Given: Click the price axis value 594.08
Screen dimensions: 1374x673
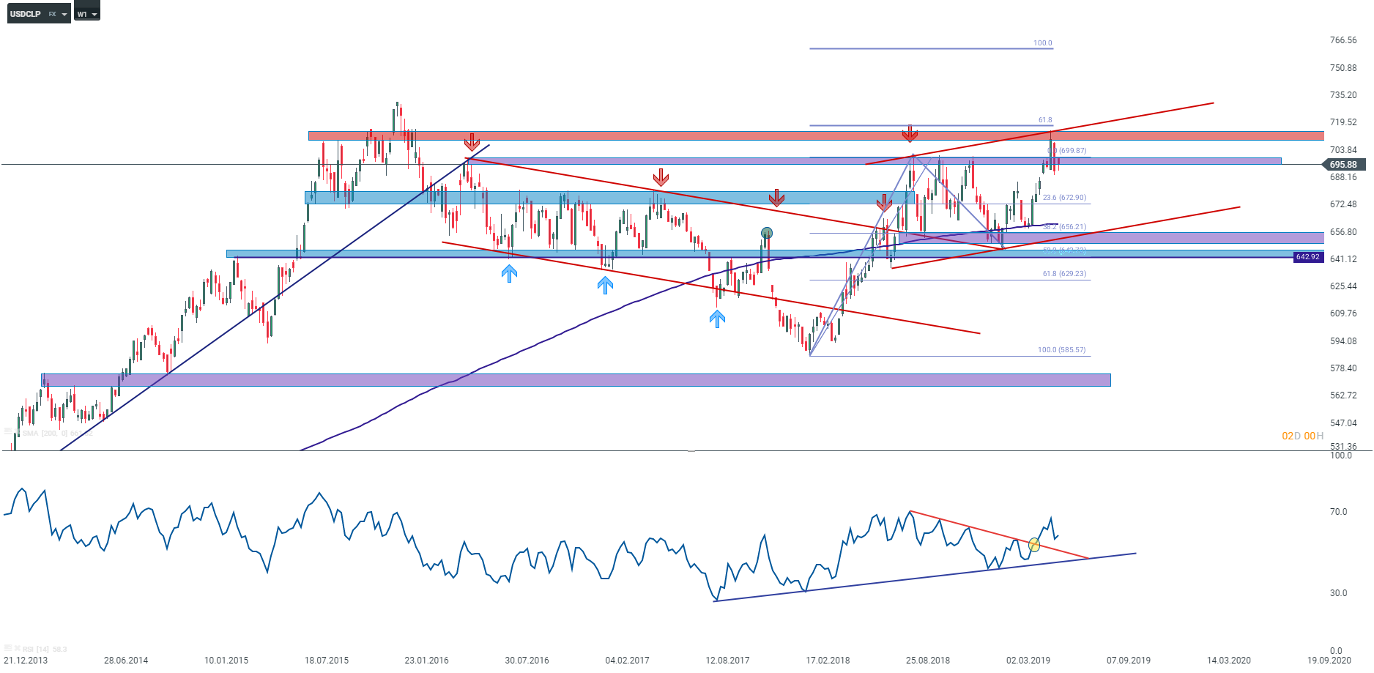Looking at the screenshot, I should pos(1343,341).
